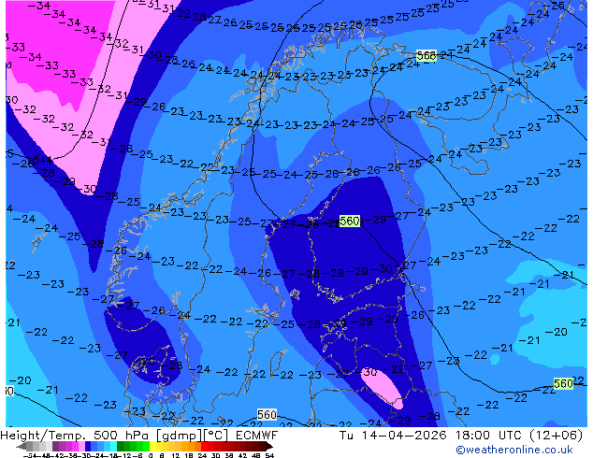Viewport: 593px width, 458px height.
Task: Pick the dark green -12 legend swatch
Action: tap(120, 446)
